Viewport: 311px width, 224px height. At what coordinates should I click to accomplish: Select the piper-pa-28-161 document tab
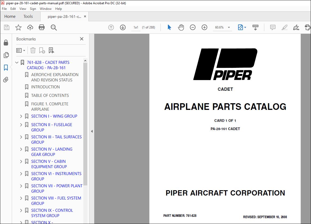pos(64,16)
